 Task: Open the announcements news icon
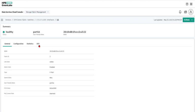(x=185, y=12)
